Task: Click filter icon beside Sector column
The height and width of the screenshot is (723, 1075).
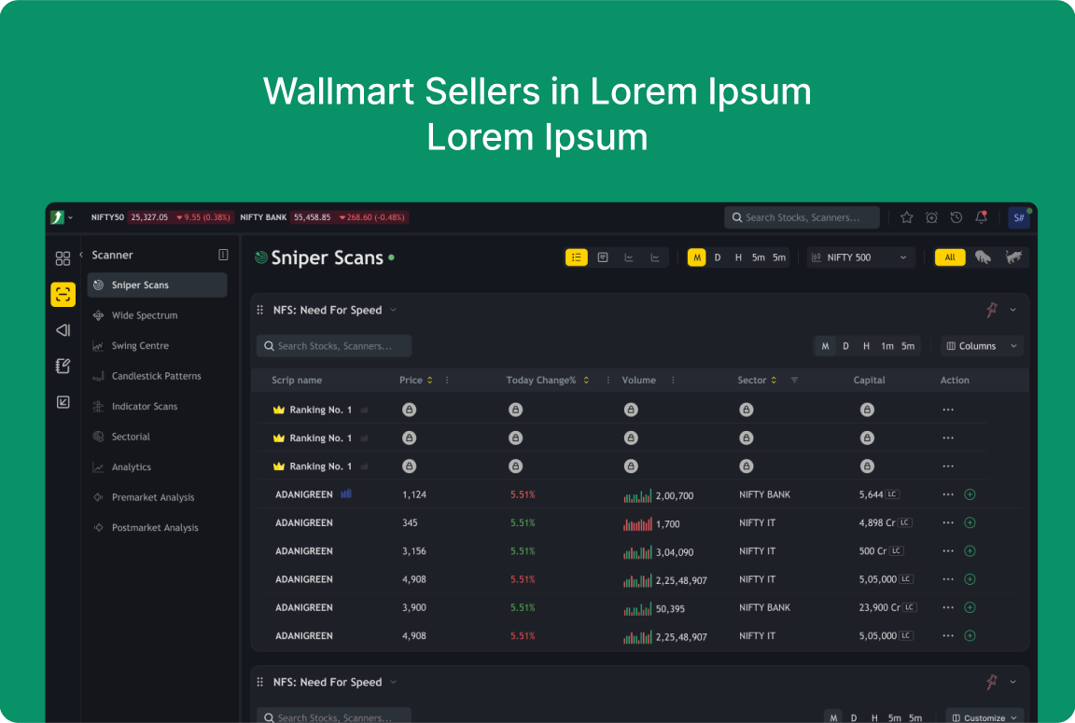Action: (x=794, y=381)
